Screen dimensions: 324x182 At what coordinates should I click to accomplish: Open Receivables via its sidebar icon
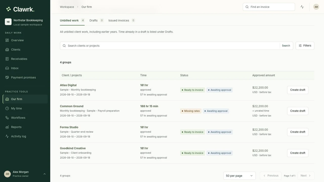7,59
